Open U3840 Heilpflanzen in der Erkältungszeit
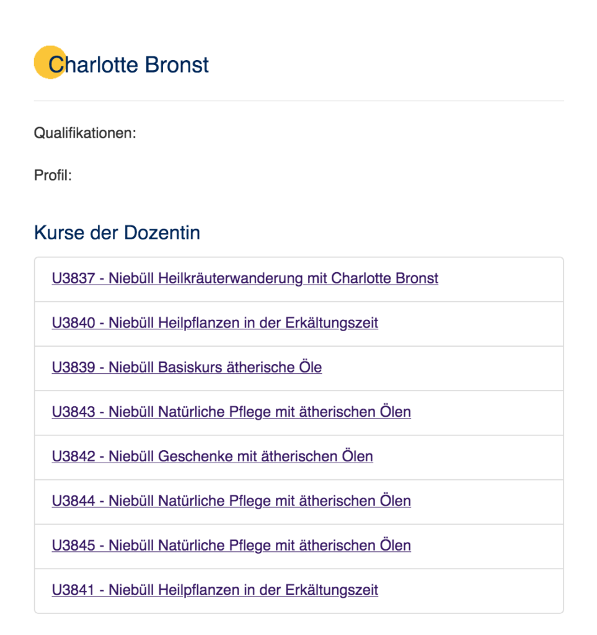The image size is (597, 635). pyautogui.click(x=214, y=323)
